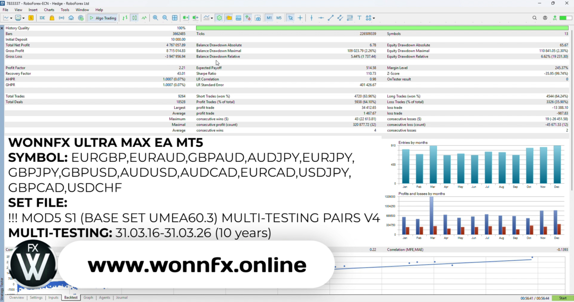Close the Strategy Tester panel
The height and width of the screenshot is (302, 574).
[x=2, y=28]
